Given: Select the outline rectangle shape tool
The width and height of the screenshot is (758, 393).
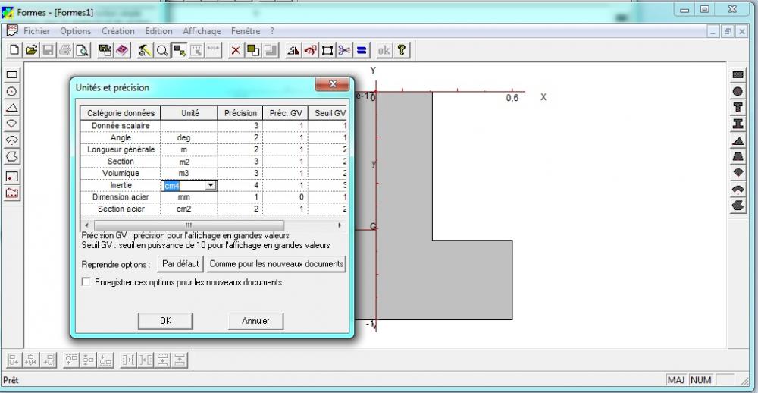Looking at the screenshot, I should 11,74.
